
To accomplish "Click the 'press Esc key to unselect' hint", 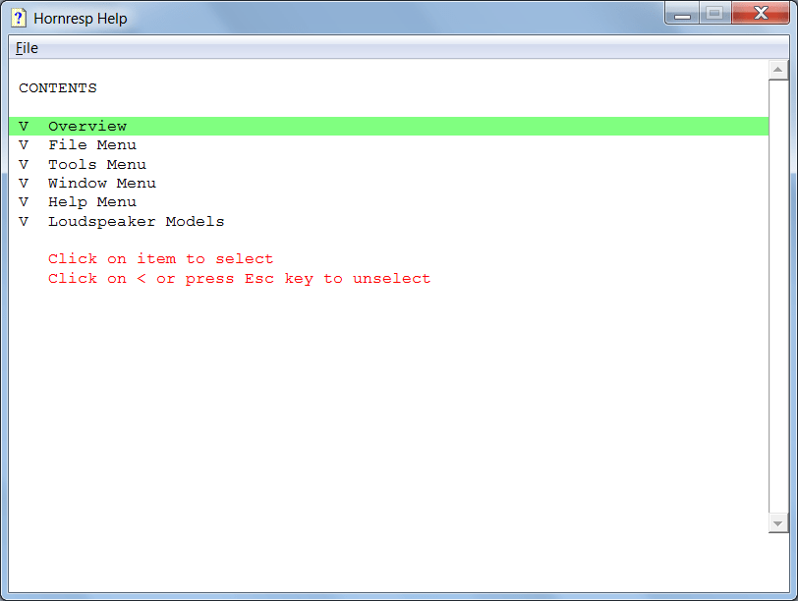I will [308, 279].
